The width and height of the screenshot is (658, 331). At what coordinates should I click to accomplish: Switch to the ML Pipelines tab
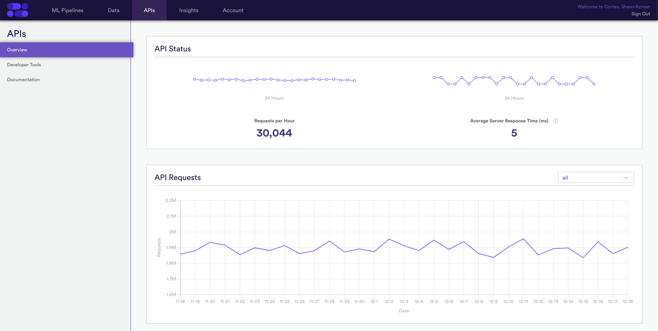67,10
